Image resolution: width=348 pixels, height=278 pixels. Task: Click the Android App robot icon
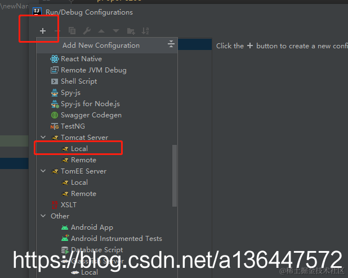pyautogui.click(x=65, y=227)
